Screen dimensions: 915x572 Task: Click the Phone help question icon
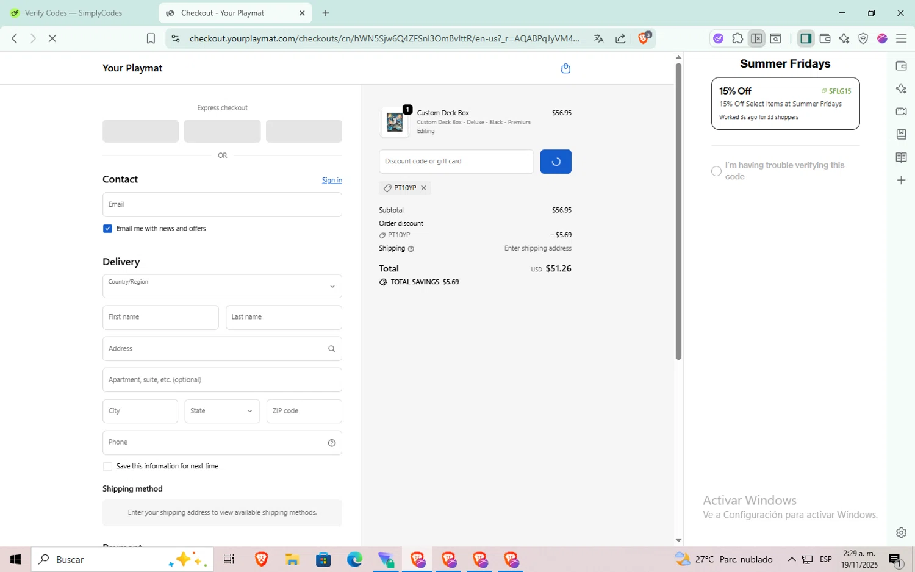(331, 443)
